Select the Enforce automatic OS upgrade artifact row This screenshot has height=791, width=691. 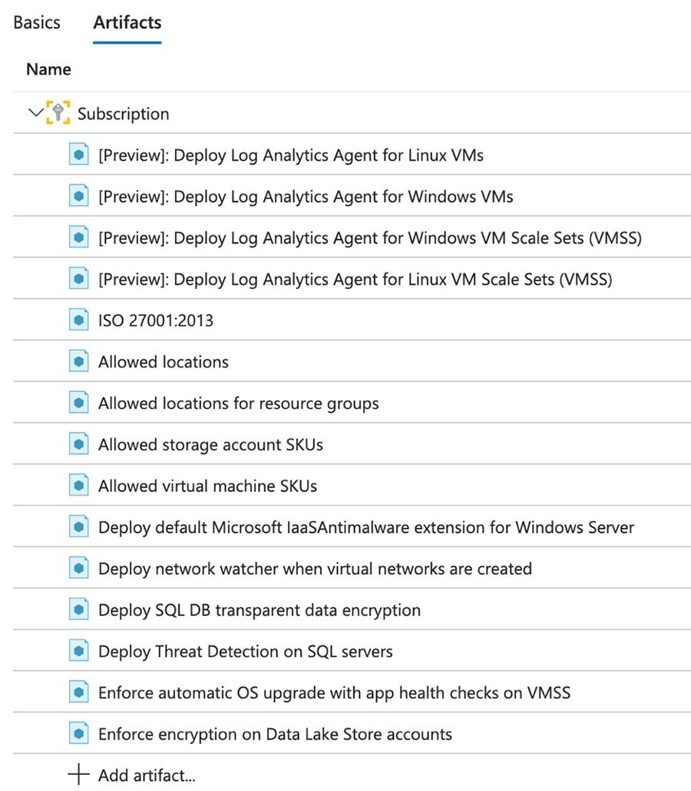tap(334, 692)
